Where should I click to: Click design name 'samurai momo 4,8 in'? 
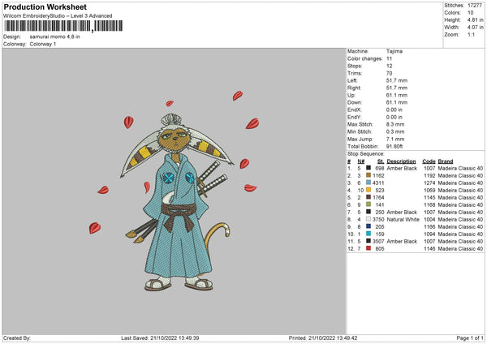click(x=54, y=37)
